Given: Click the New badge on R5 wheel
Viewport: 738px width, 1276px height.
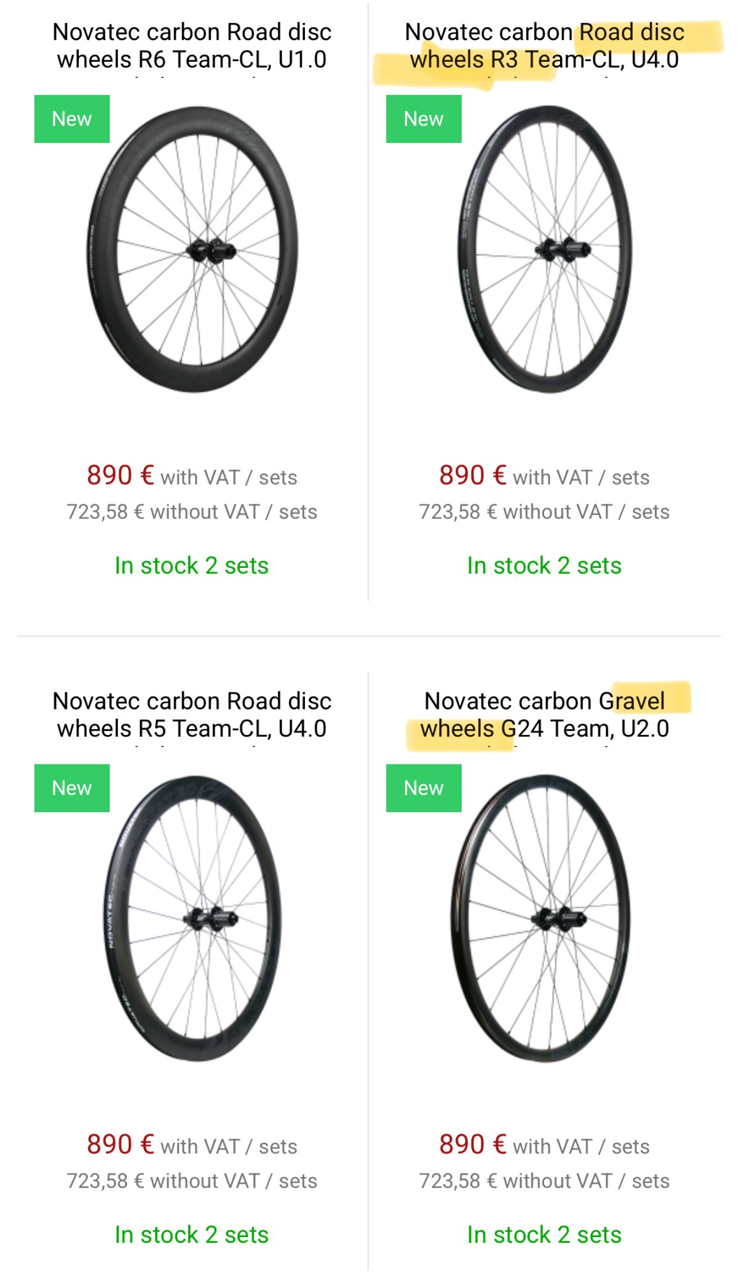Looking at the screenshot, I should [x=71, y=788].
